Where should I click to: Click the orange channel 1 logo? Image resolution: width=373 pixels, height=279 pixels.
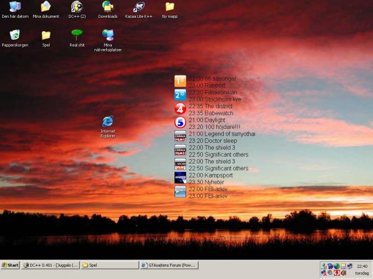(x=180, y=81)
